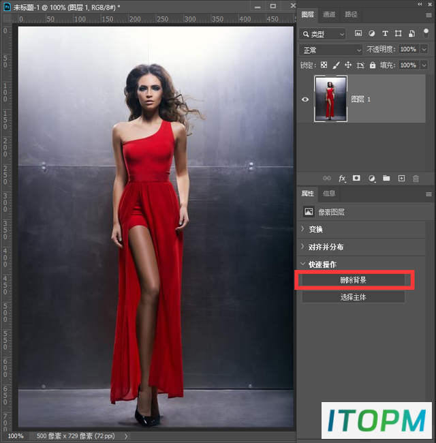Prevent auto-nesting in artboards lock icon
The width and height of the screenshot is (436, 443).
360,65
